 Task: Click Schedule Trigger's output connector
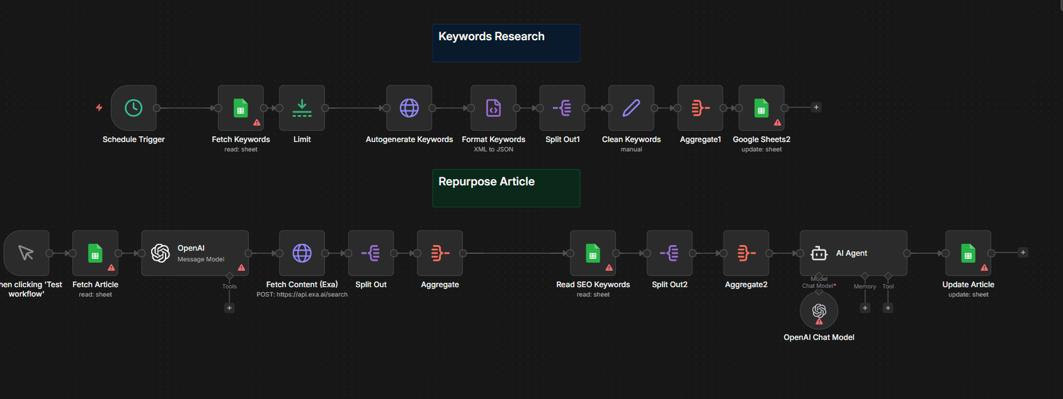157,108
